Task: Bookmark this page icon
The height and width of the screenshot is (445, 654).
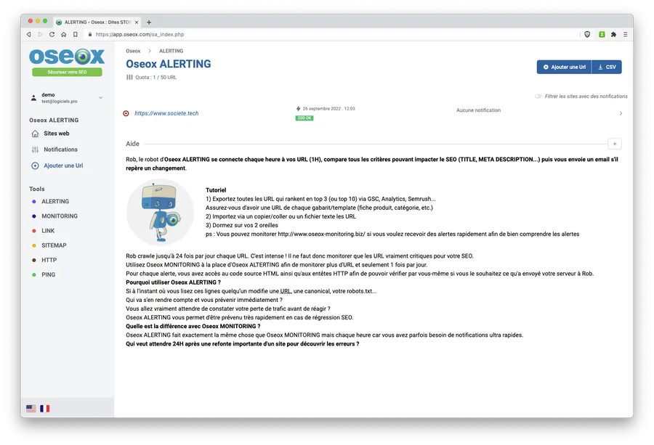Action: point(75,35)
